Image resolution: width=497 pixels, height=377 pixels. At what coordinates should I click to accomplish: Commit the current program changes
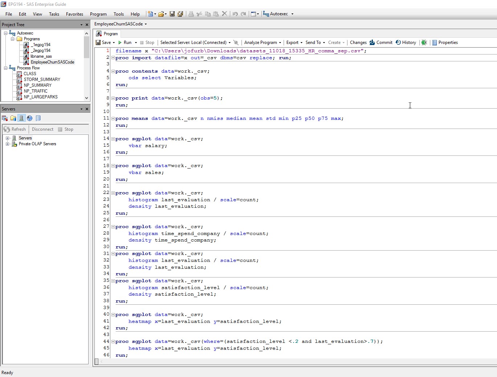tap(381, 42)
